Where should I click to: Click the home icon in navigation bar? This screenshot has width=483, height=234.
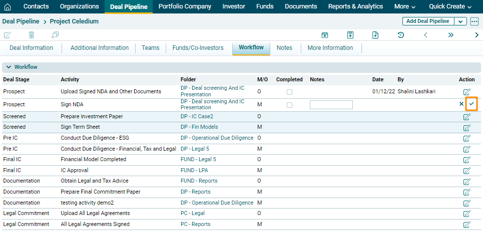[8, 7]
